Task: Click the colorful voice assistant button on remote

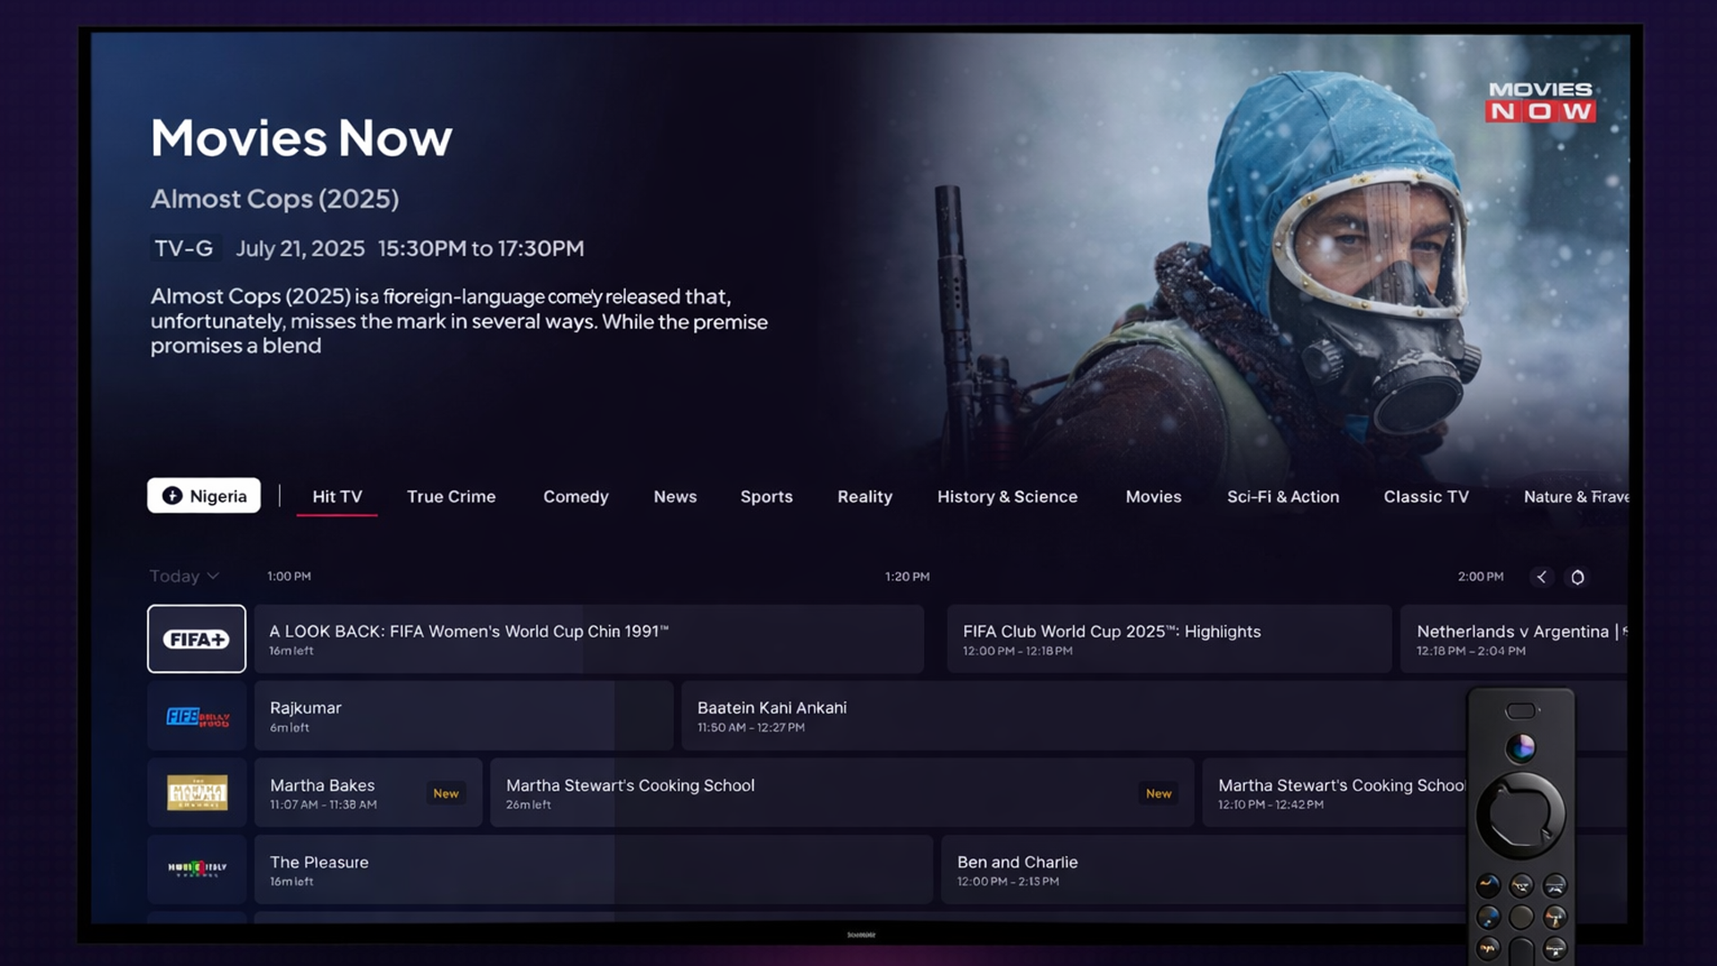Action: pyautogui.click(x=1520, y=747)
